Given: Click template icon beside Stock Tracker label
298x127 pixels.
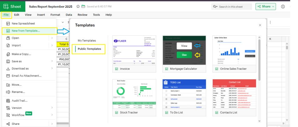Looking at the screenshot, I should tap(117, 113).
